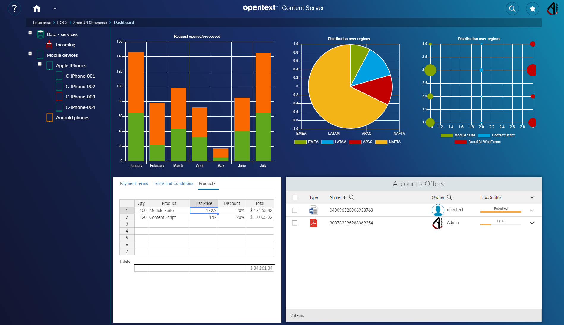
Task: Go to the Home icon
Action: [37, 8]
